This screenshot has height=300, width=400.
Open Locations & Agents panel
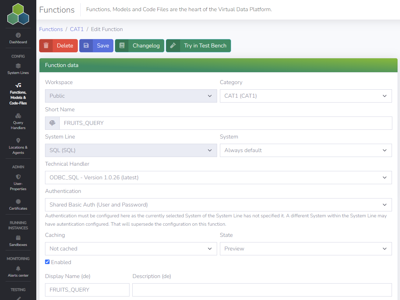point(18,147)
